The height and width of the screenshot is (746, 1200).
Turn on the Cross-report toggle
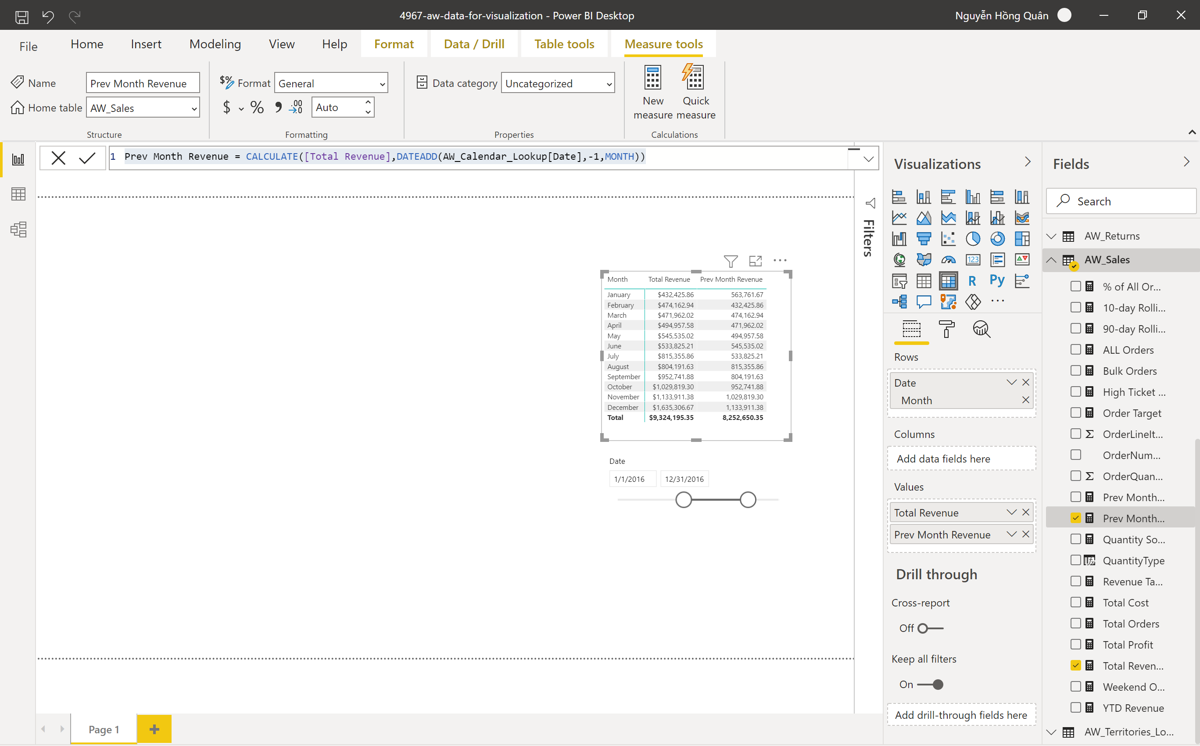(930, 628)
